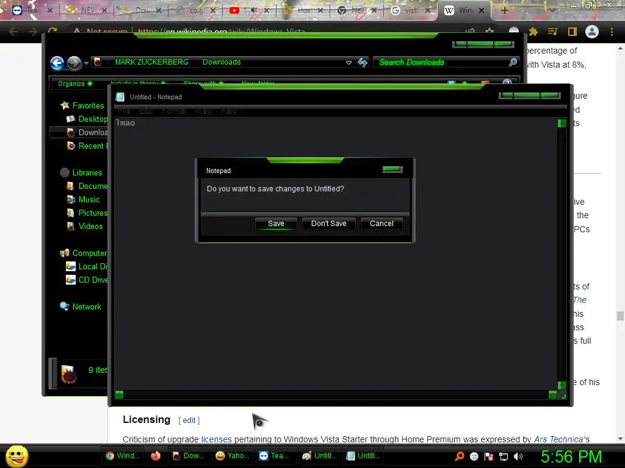Screen dimensions: 625x468
Task: Open the File menu in Notepad
Action: click(x=124, y=111)
